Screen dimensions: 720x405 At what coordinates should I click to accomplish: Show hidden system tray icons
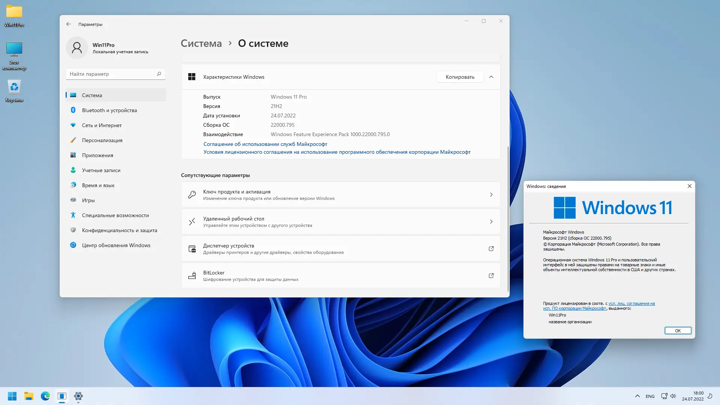[637, 396]
